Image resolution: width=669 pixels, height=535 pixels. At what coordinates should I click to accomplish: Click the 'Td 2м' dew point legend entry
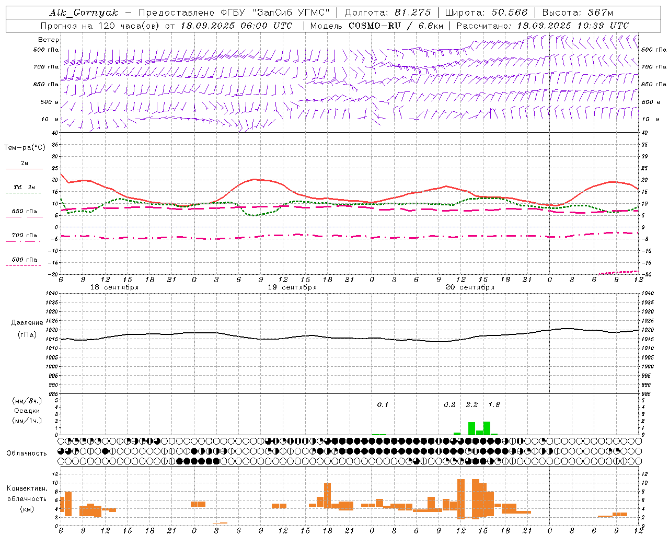[x=25, y=187]
